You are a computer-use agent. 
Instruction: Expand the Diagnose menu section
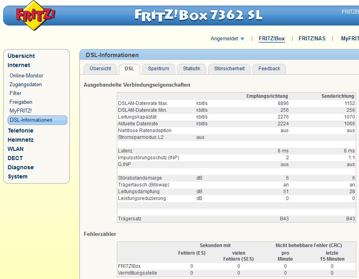21,167
